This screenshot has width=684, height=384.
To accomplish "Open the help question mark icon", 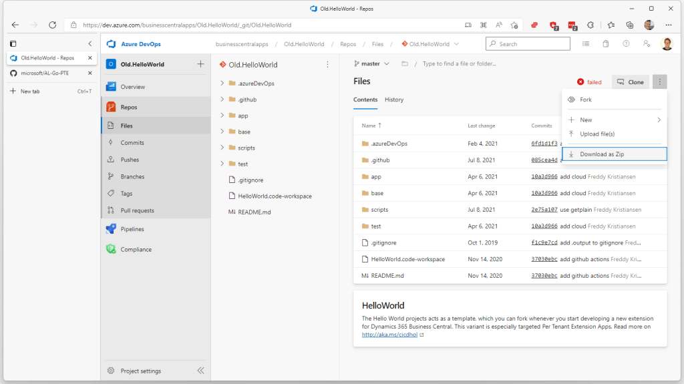I will pyautogui.click(x=626, y=43).
